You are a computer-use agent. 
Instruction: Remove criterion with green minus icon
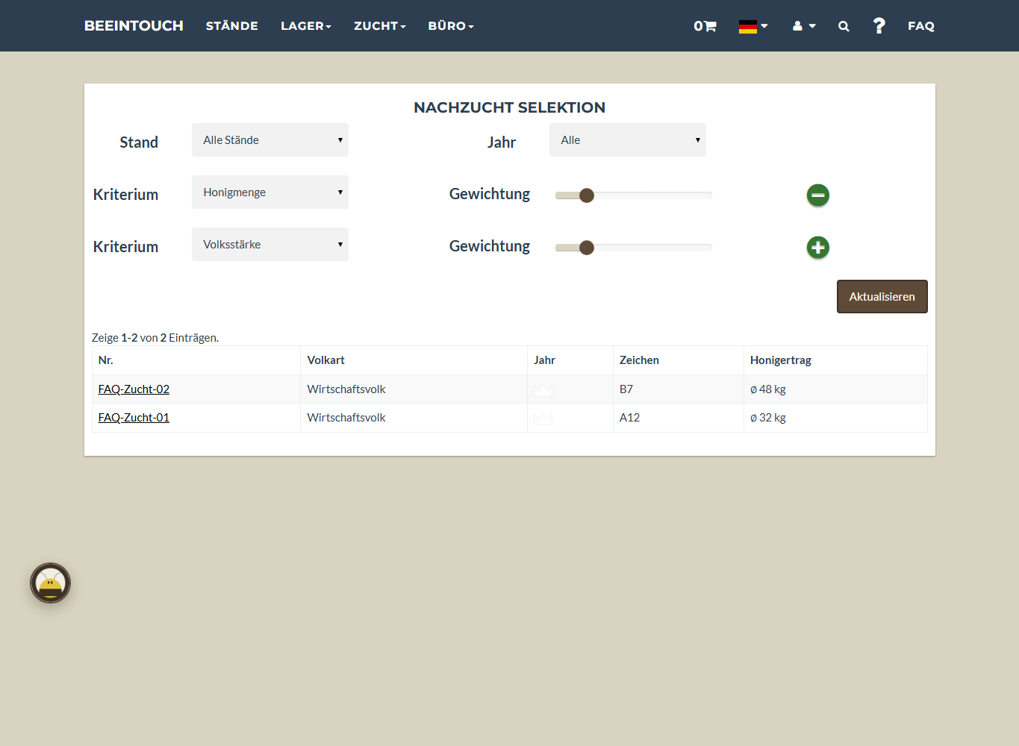pyautogui.click(x=818, y=195)
